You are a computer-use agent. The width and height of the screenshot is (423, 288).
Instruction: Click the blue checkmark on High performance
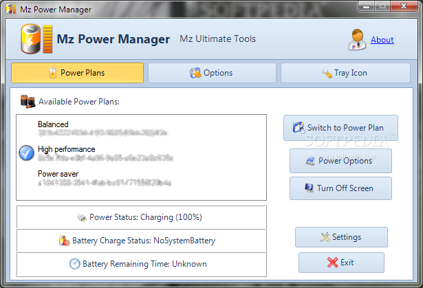click(26, 153)
